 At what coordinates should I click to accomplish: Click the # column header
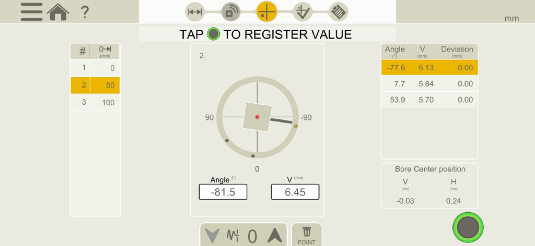coord(82,52)
